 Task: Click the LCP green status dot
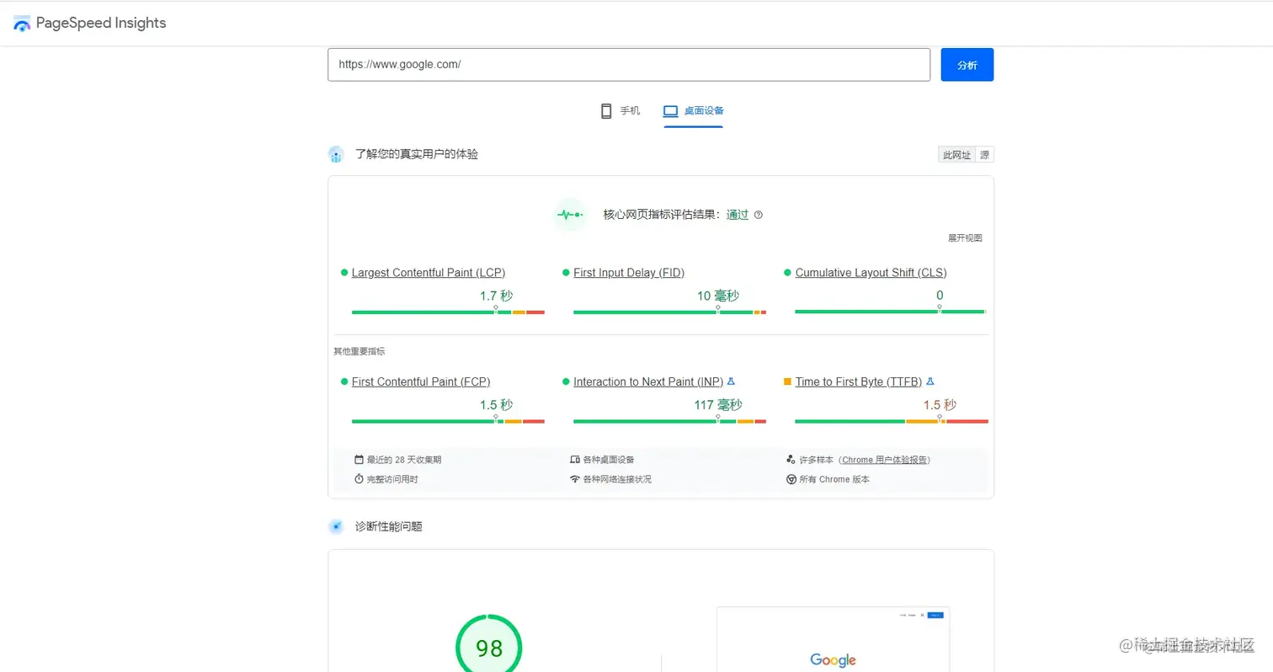point(344,273)
